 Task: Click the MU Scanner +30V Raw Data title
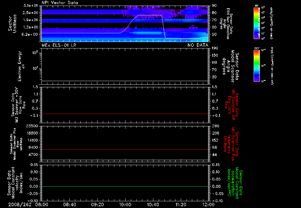click(18, 105)
